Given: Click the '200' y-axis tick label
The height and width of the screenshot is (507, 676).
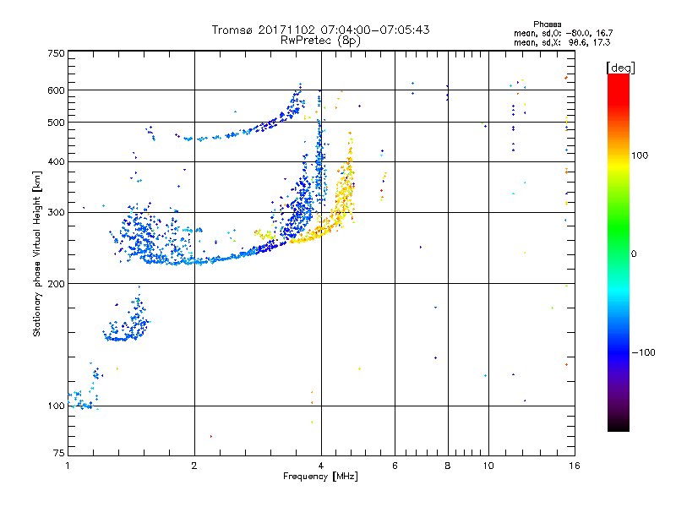Looking at the screenshot, I should 56,284.
